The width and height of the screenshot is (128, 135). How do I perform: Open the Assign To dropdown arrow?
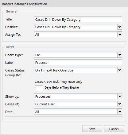pyautogui.click(x=120, y=35)
